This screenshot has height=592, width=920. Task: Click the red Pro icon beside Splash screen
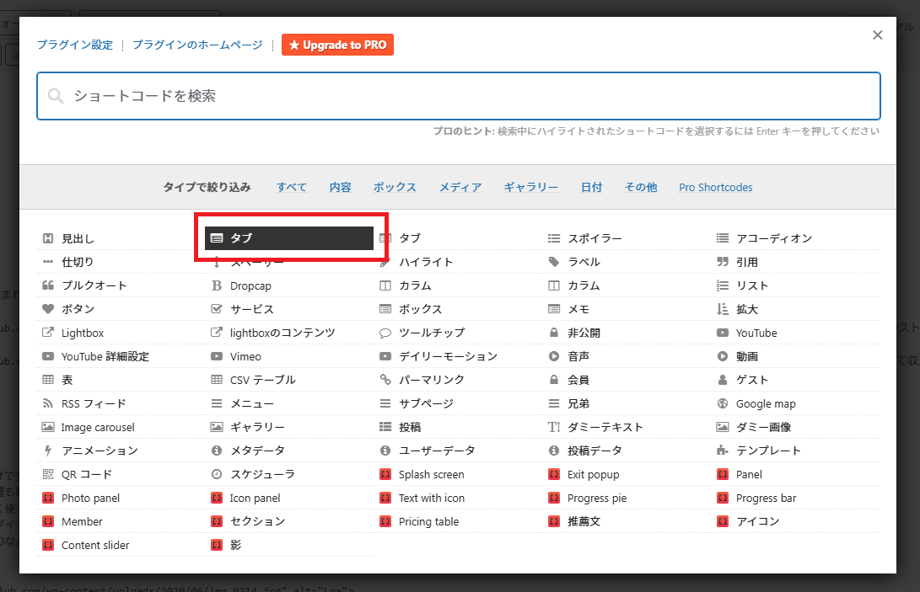coord(385,474)
